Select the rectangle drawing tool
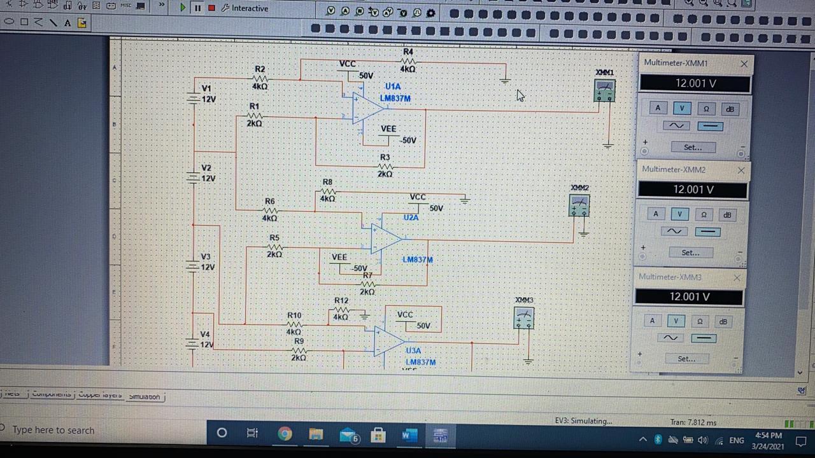The width and height of the screenshot is (815, 458). click(24, 22)
